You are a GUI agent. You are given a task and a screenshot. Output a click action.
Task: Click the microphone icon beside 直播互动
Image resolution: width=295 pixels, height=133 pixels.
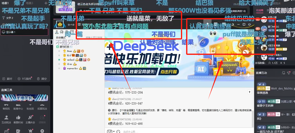(x=289, y=73)
